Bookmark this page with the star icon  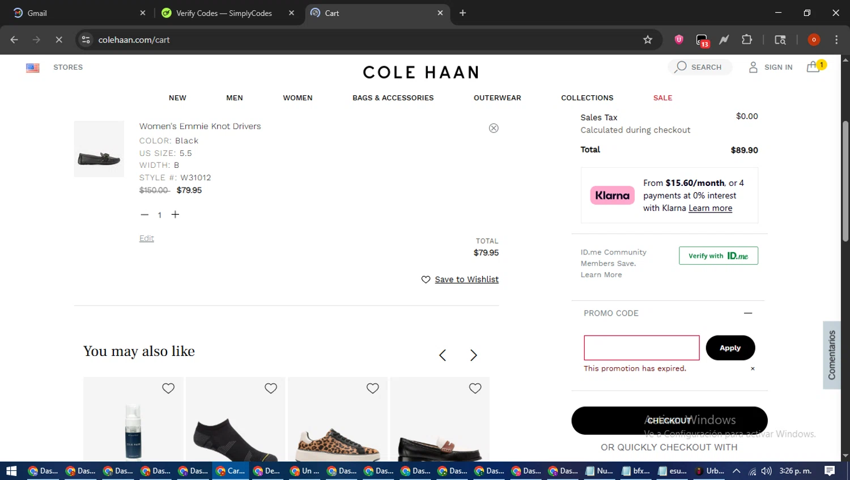coord(648,40)
